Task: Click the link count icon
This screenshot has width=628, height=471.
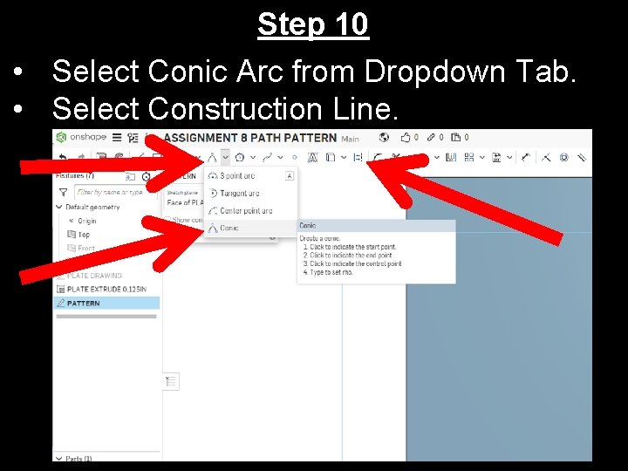Action: point(432,138)
